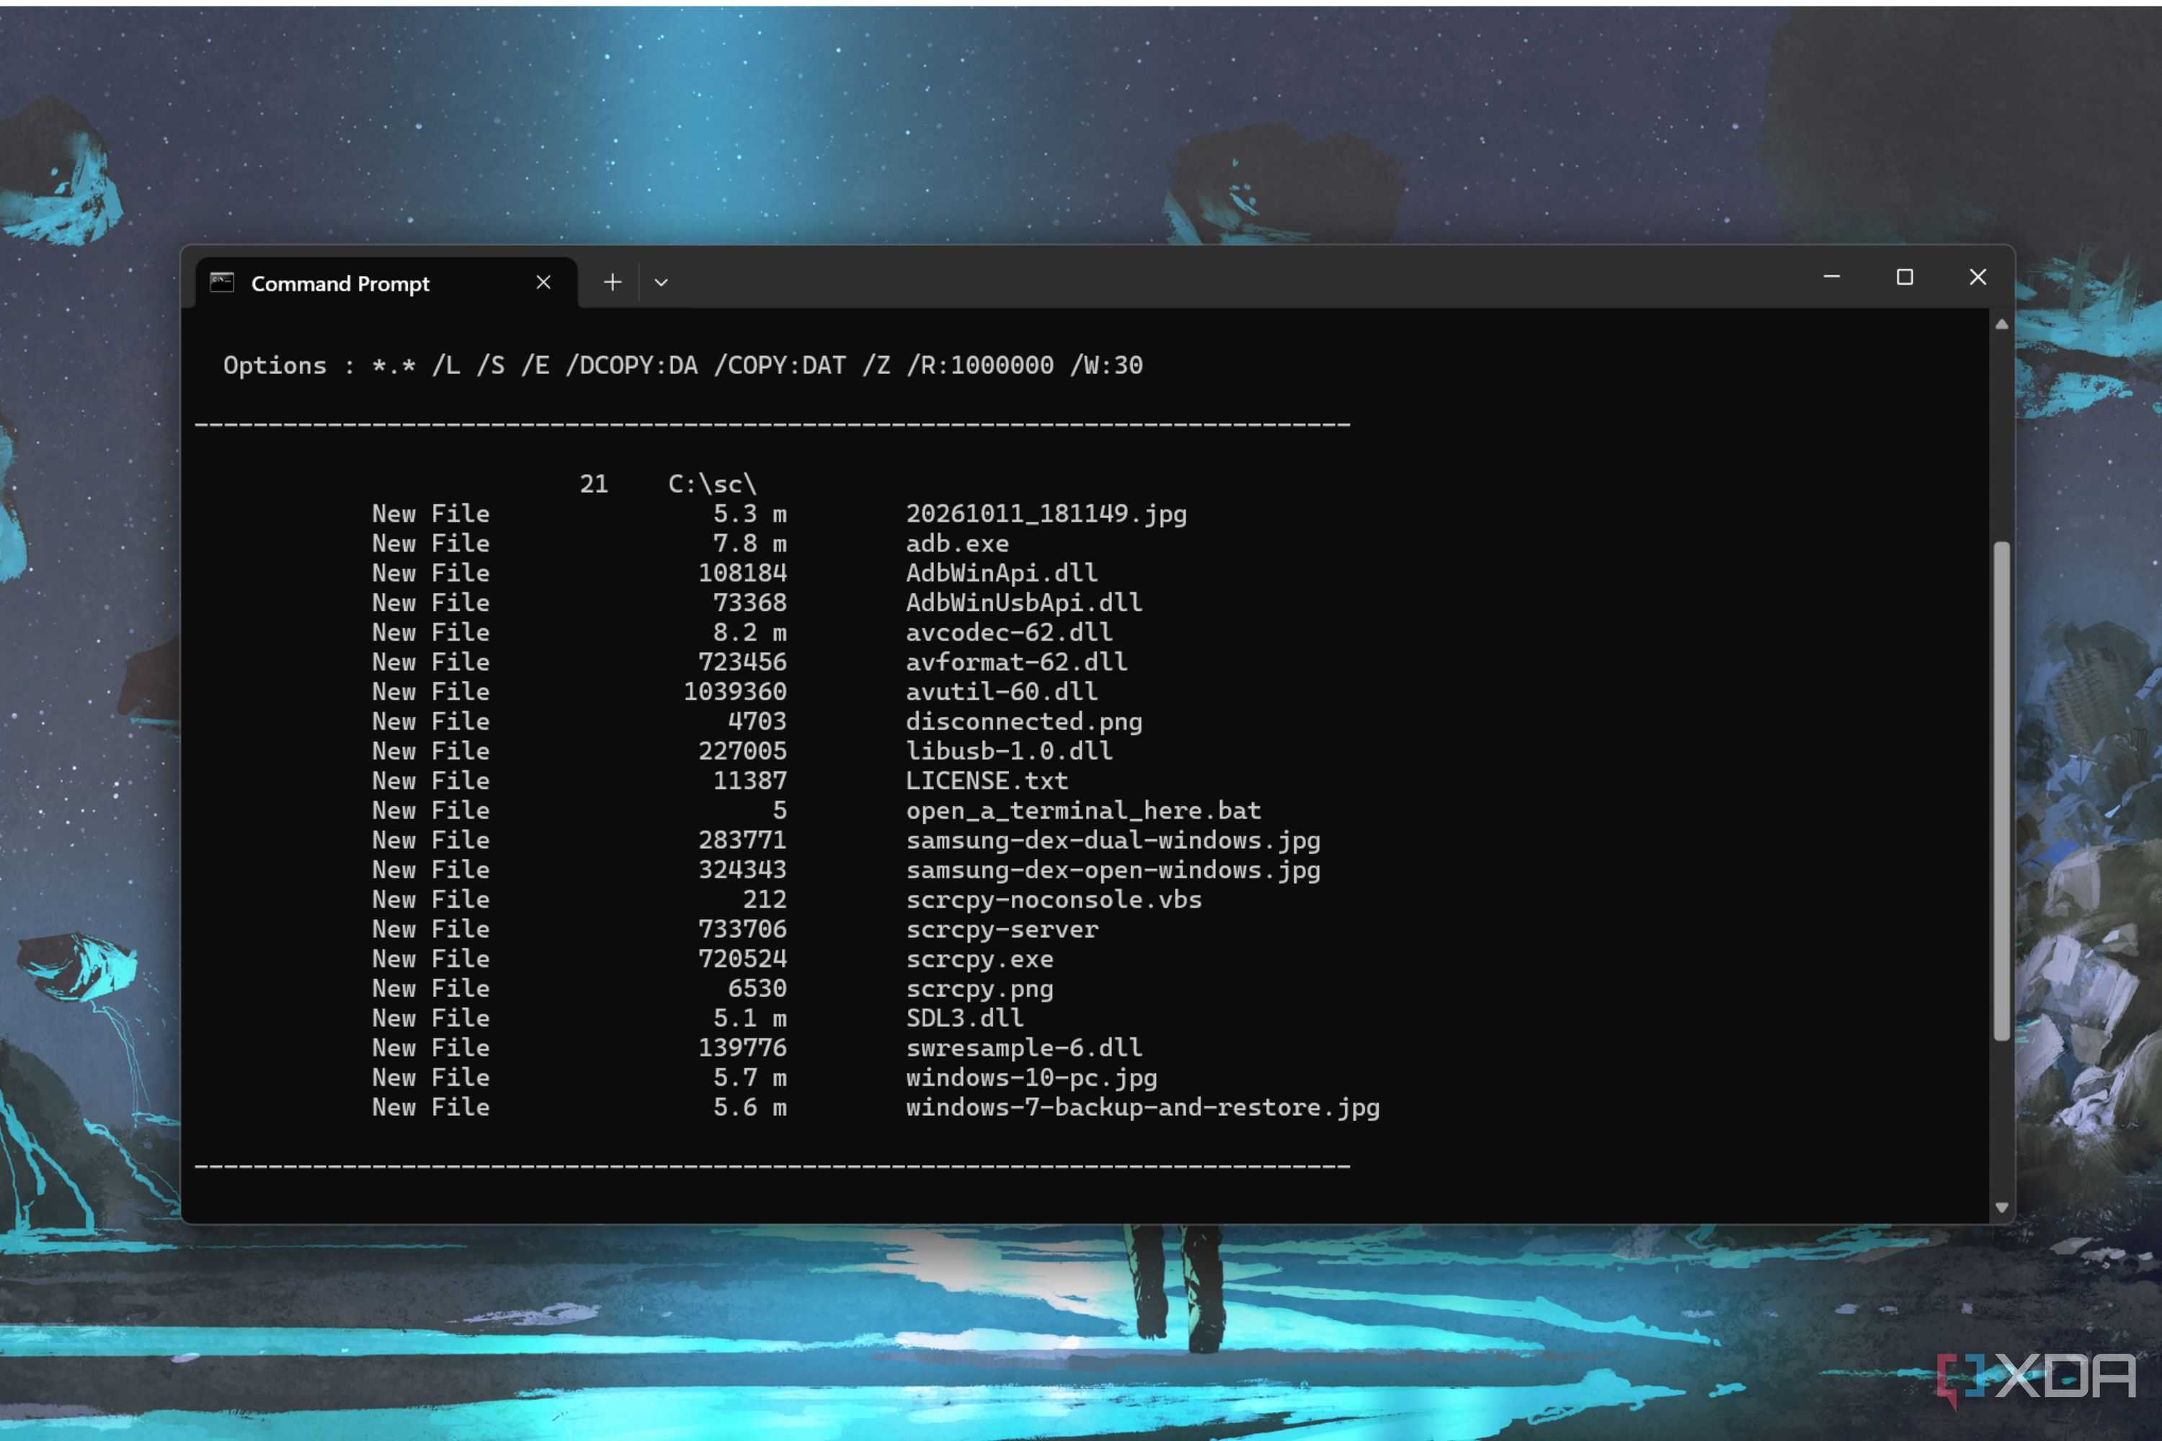Click filename LICENSE.txt

pos(987,781)
